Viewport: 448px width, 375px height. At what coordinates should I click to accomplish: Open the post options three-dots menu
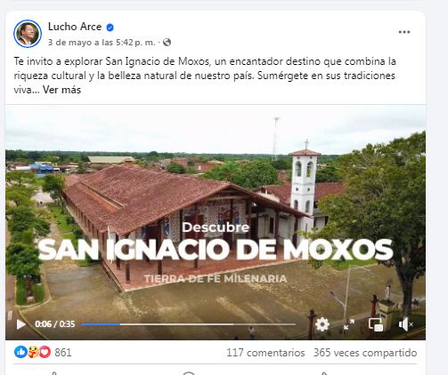tap(404, 32)
